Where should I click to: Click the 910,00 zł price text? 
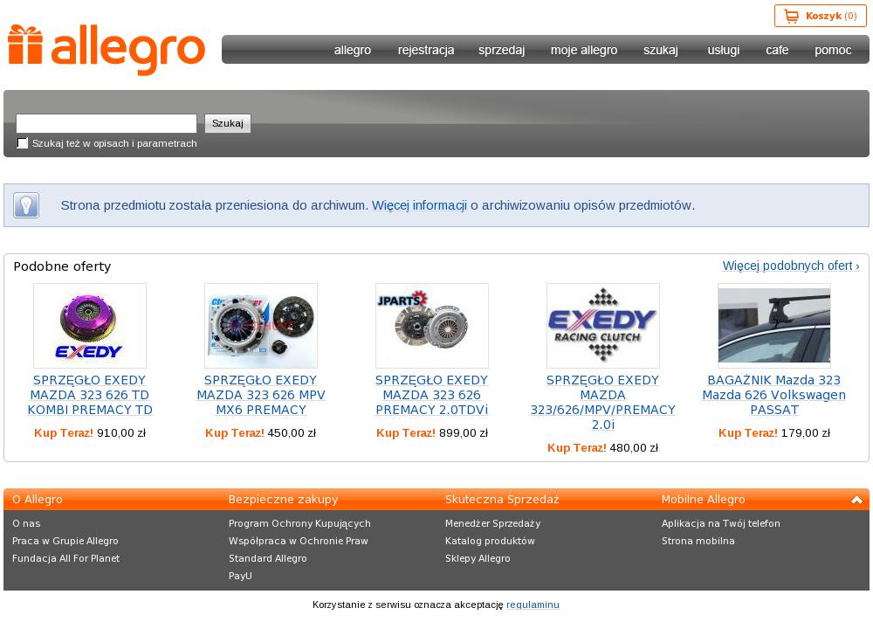[120, 433]
